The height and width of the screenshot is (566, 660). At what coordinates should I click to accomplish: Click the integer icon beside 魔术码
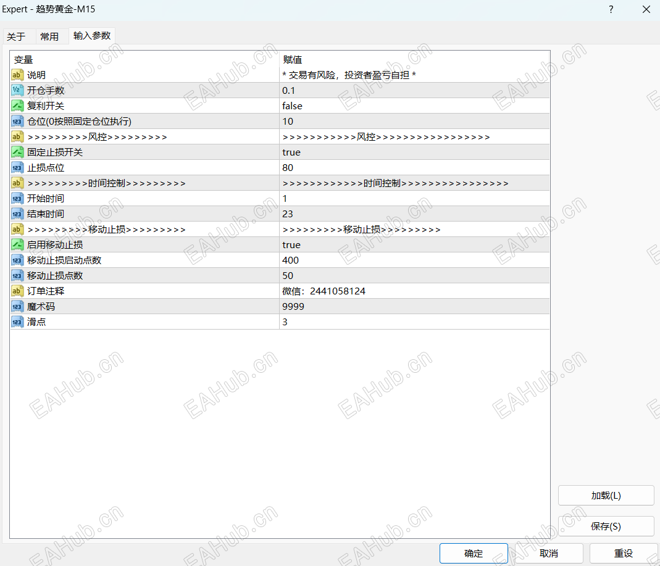click(17, 306)
